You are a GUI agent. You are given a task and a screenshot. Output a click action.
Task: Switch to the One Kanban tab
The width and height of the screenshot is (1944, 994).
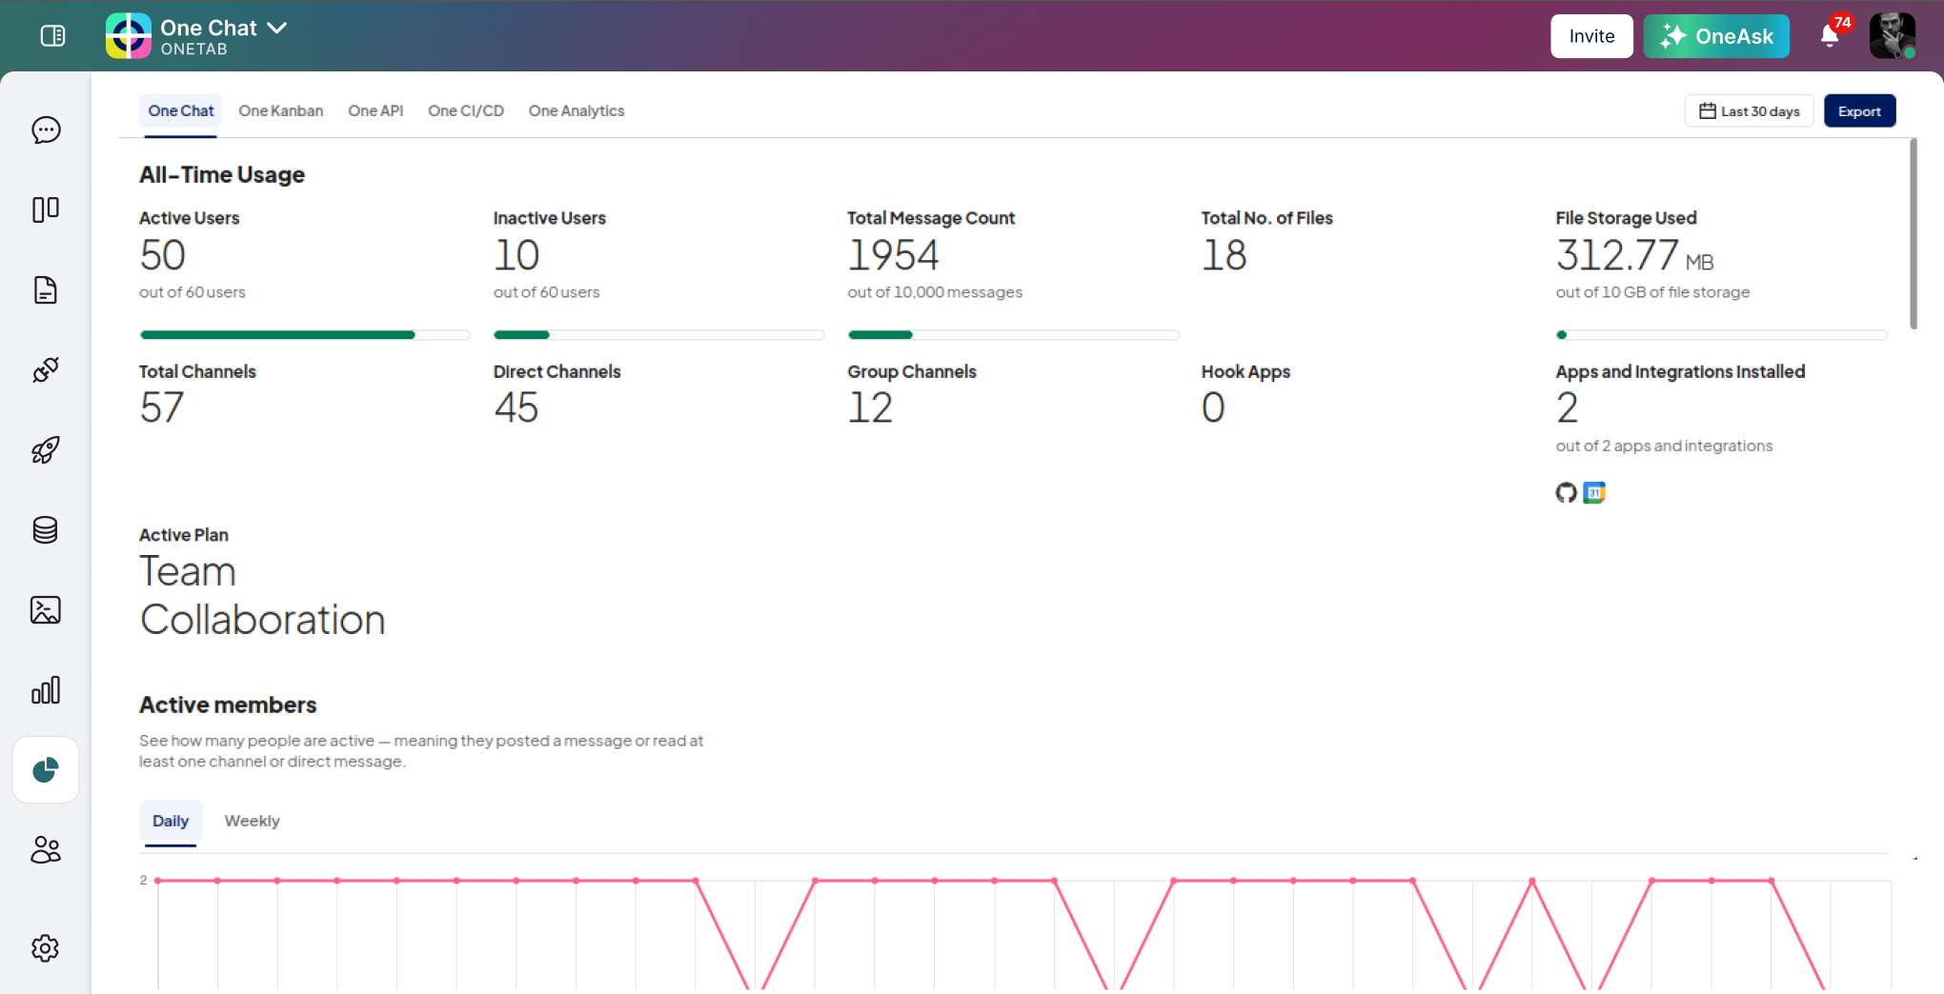[280, 111]
